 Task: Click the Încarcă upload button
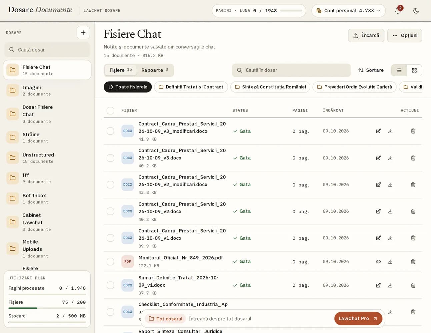(366, 36)
